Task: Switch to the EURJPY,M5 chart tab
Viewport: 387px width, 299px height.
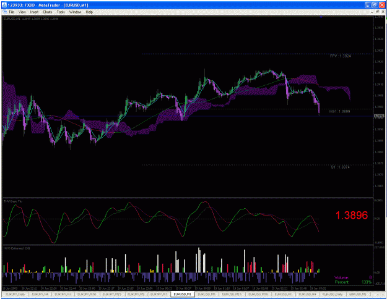Action: point(136,294)
